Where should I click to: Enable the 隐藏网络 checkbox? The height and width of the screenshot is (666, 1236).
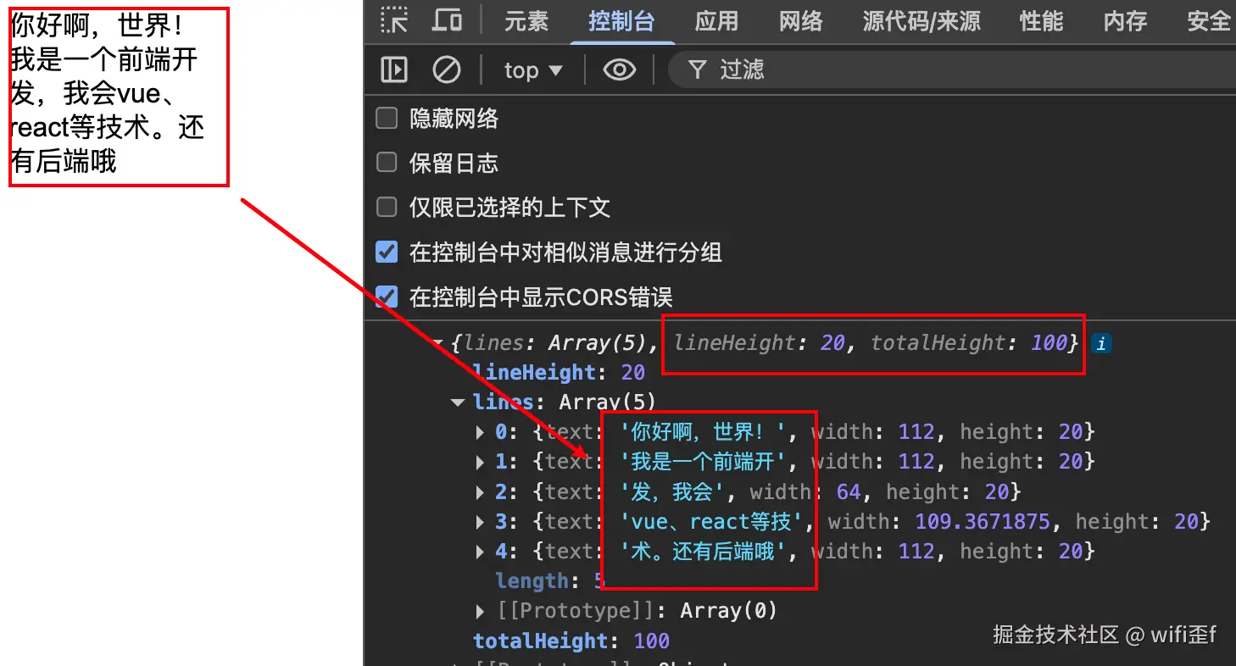click(386, 119)
